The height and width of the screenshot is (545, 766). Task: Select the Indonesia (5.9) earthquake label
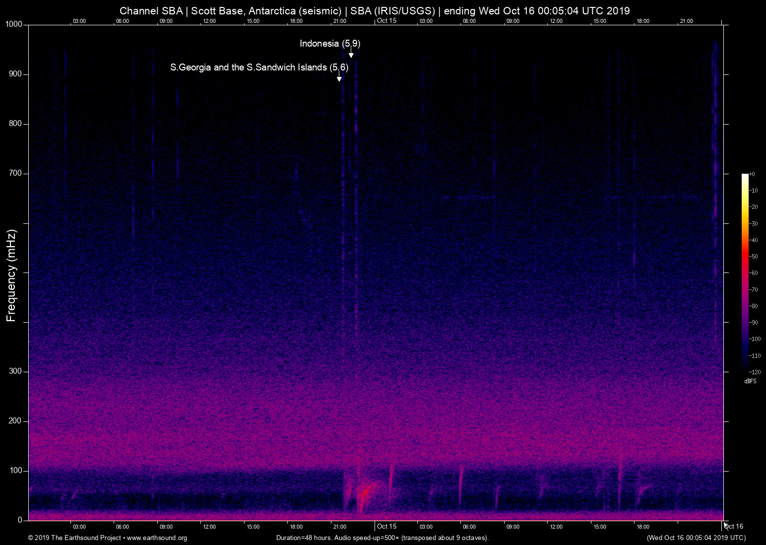pyautogui.click(x=330, y=44)
